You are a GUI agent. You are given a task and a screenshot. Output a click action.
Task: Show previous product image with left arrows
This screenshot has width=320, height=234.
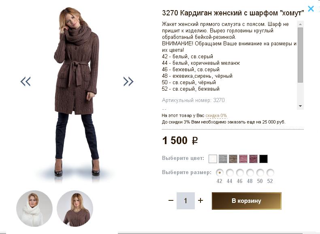(26, 81)
